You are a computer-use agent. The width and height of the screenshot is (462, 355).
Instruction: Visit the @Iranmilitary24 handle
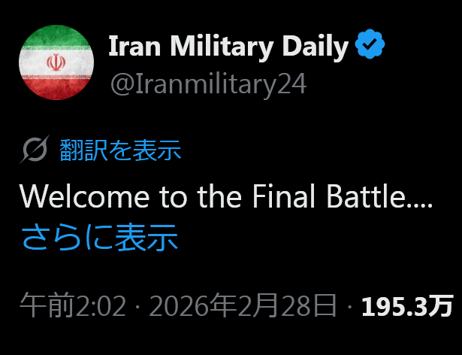tap(208, 83)
